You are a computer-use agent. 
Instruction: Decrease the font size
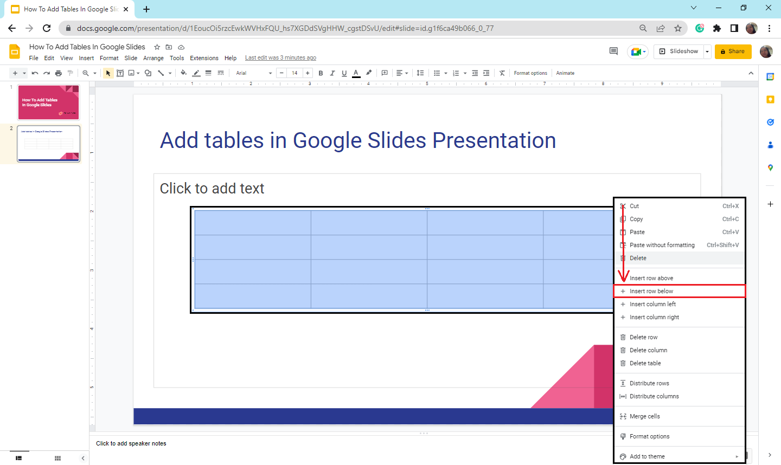pos(281,73)
